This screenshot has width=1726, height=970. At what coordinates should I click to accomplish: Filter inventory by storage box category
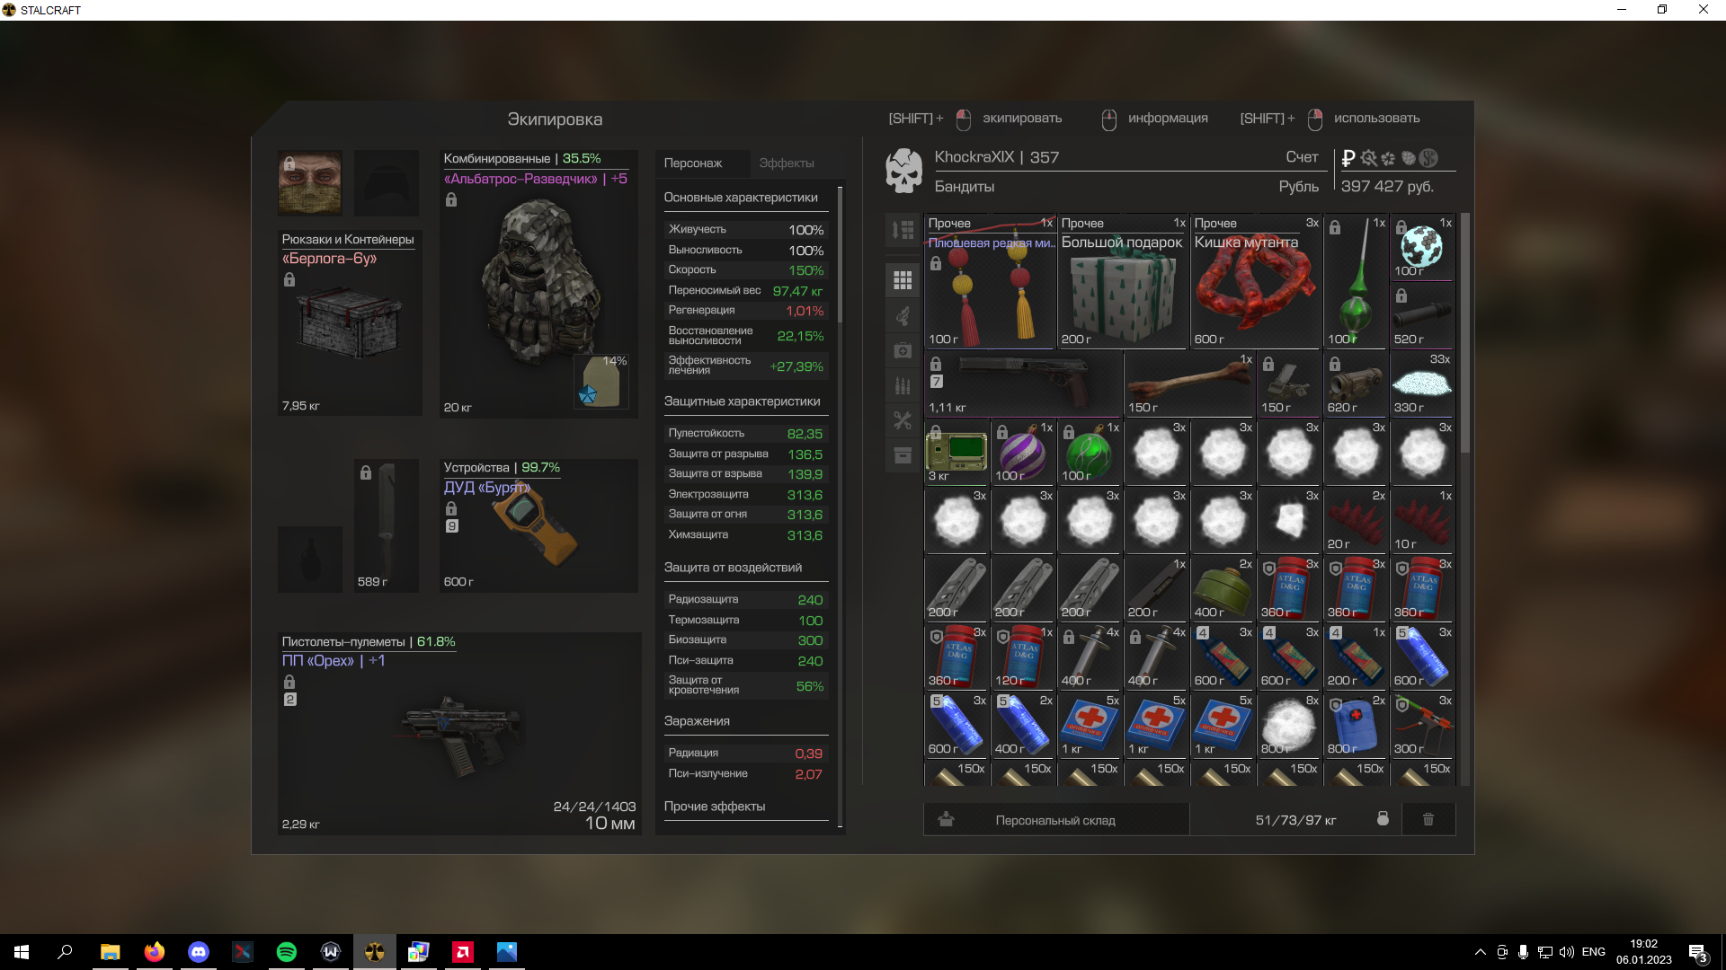(903, 455)
